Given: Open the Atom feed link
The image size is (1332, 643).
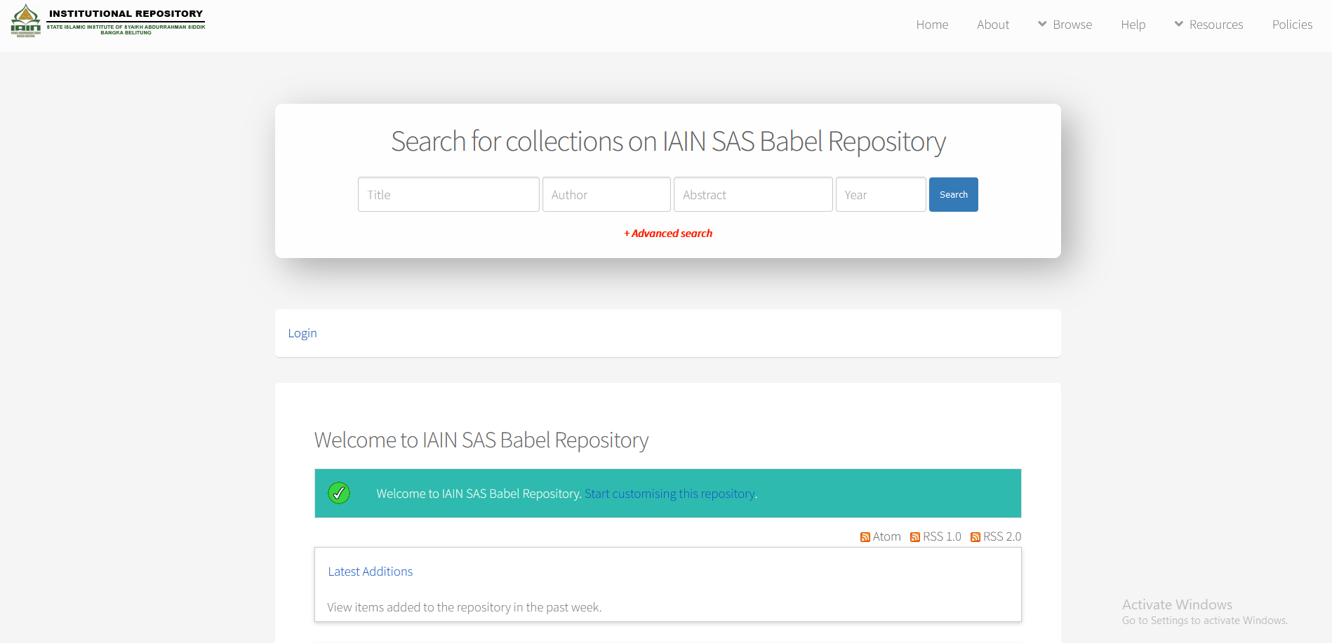Looking at the screenshot, I should point(886,536).
